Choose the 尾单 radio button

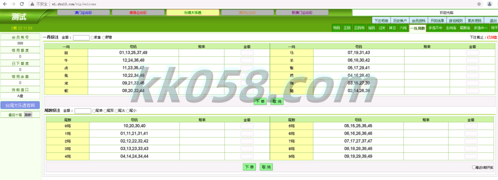point(94,111)
